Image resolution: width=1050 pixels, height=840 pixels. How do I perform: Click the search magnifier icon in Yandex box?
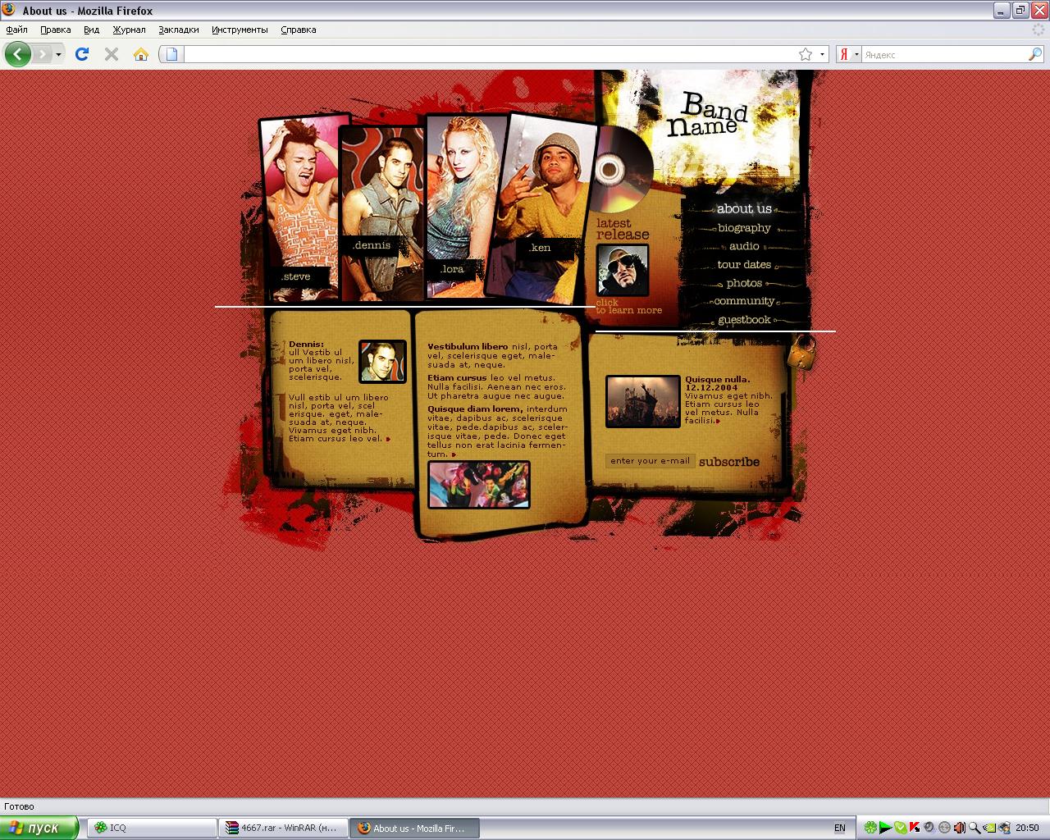[1035, 54]
